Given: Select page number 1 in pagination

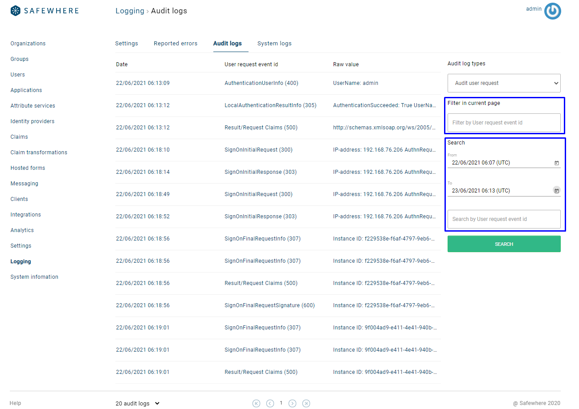Looking at the screenshot, I should coord(281,403).
